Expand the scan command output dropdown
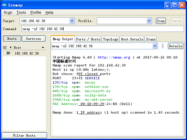This screenshot has width=187, height=140. pyautogui.click(x=155, y=46)
